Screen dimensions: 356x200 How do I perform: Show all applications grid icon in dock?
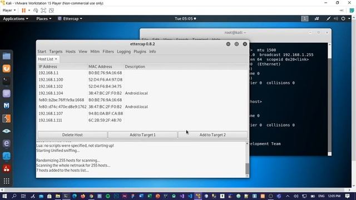6,181
